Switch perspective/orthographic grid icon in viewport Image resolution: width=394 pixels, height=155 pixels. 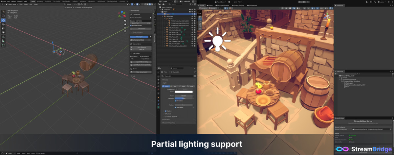(125, 32)
